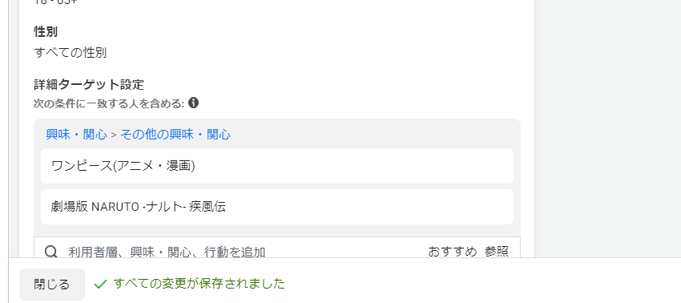Click the すべての変更が保存されました status message

coord(199,284)
